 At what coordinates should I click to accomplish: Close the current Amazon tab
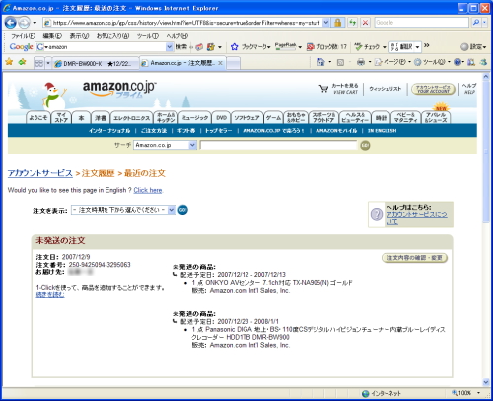220,63
